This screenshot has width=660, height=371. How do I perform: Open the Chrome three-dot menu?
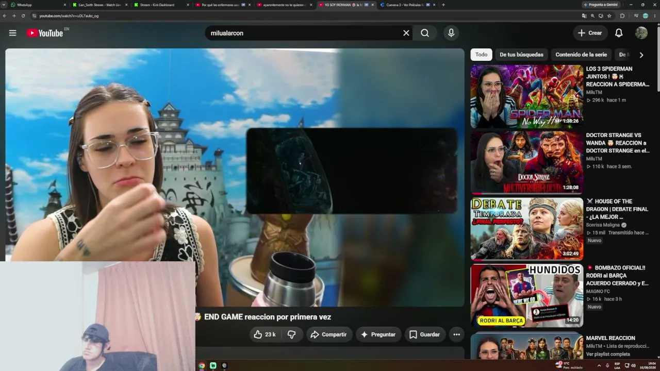pyautogui.click(x=655, y=16)
